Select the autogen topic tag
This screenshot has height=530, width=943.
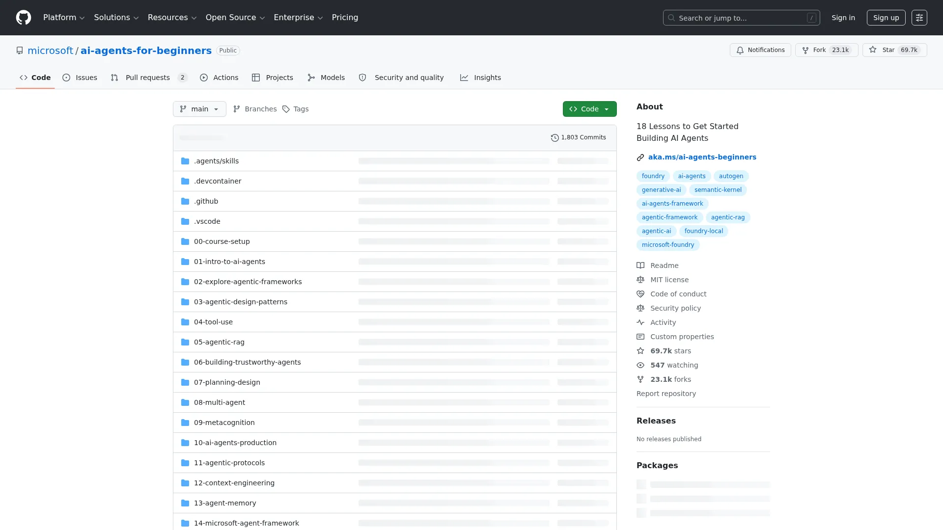pos(731,176)
